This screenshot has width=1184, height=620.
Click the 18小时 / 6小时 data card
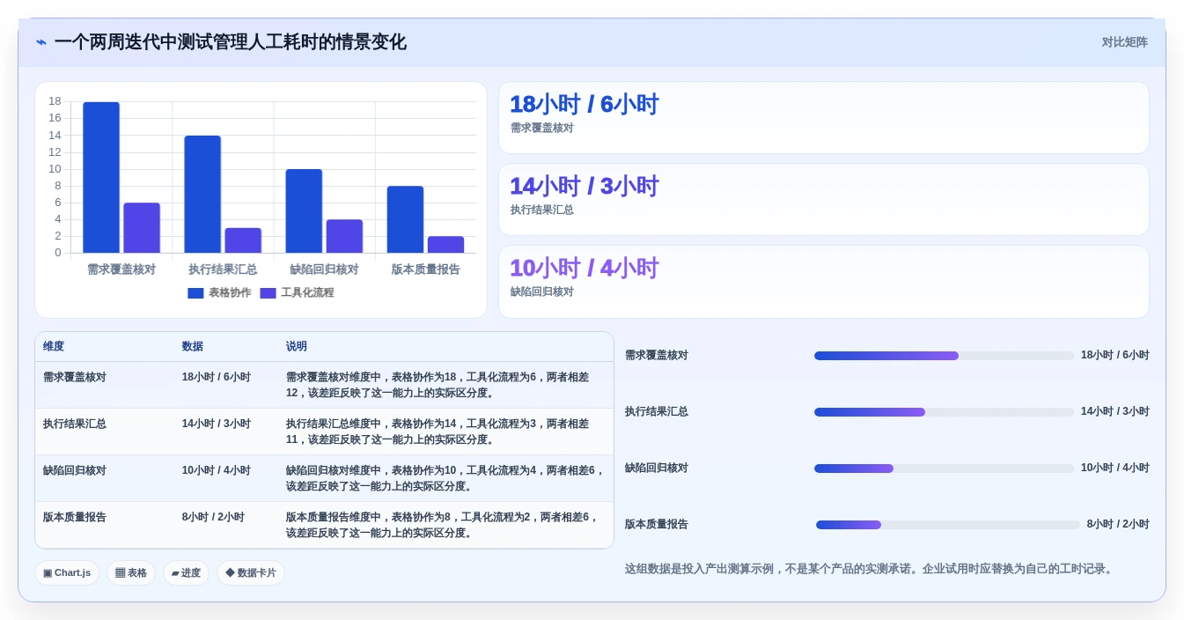coord(823,118)
